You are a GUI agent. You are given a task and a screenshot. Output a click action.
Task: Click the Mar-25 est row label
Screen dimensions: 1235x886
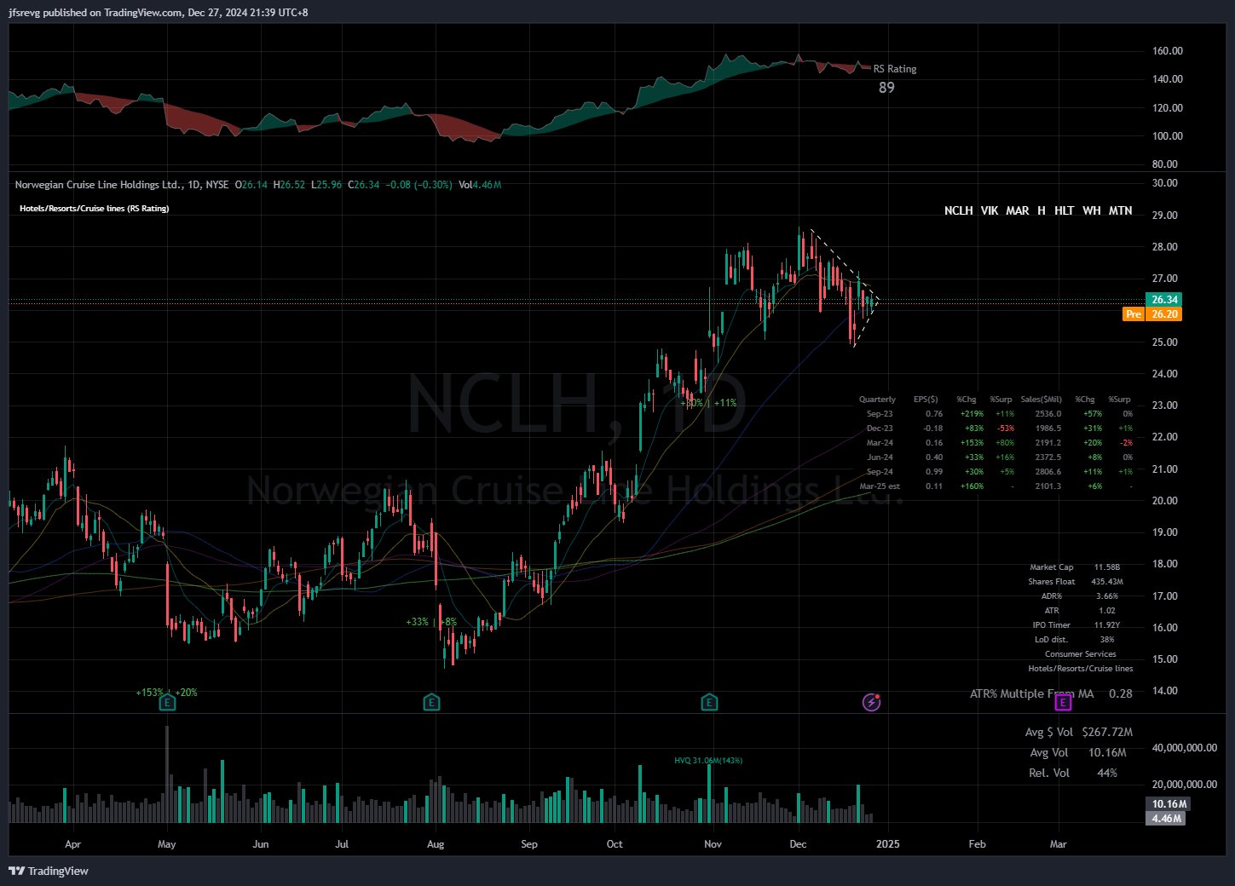click(879, 486)
